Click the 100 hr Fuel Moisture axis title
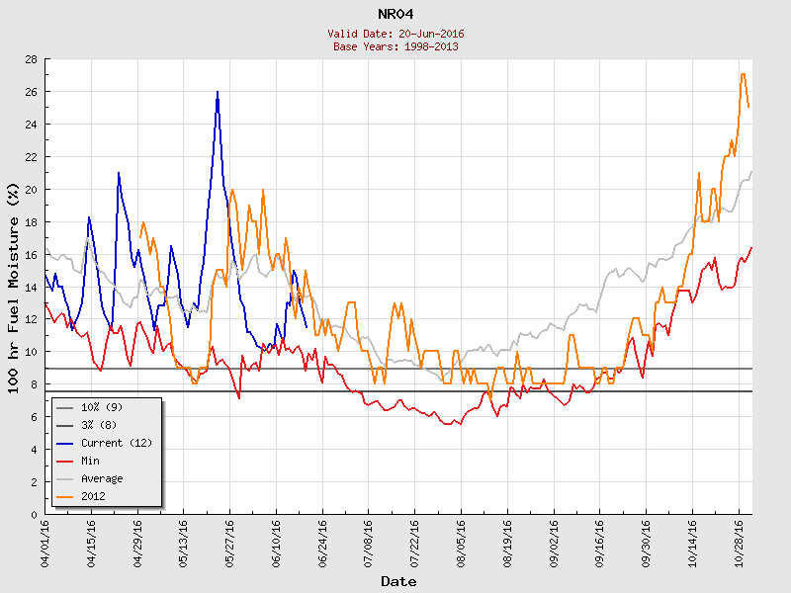 coord(13,287)
